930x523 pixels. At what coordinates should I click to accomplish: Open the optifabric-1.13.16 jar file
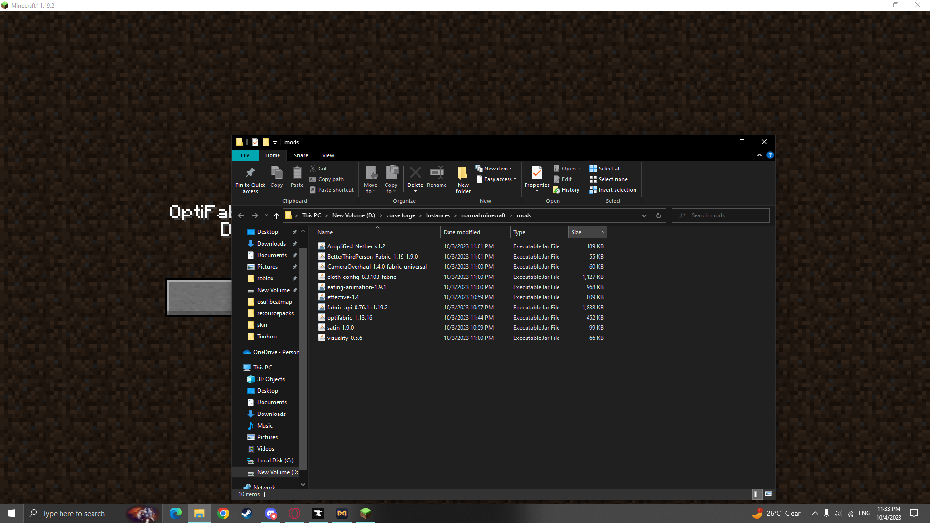pos(349,317)
